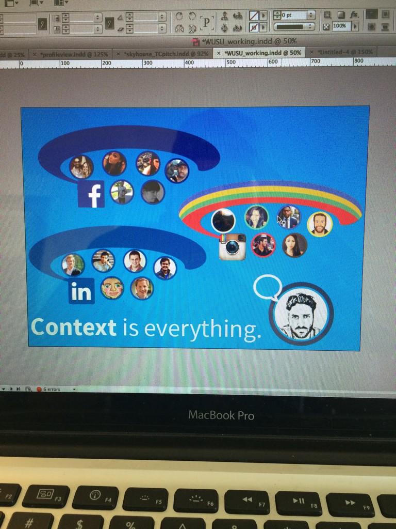
Task: Open the rotation angle dropdown
Action: tap(161, 17)
